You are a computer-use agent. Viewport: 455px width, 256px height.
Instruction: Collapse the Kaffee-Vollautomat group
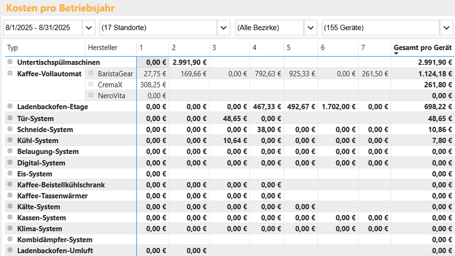click(x=10, y=73)
